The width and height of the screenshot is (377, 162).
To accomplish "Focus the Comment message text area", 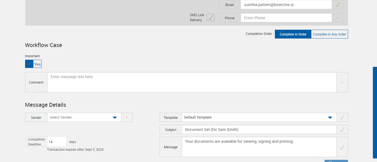I will coord(192,82).
